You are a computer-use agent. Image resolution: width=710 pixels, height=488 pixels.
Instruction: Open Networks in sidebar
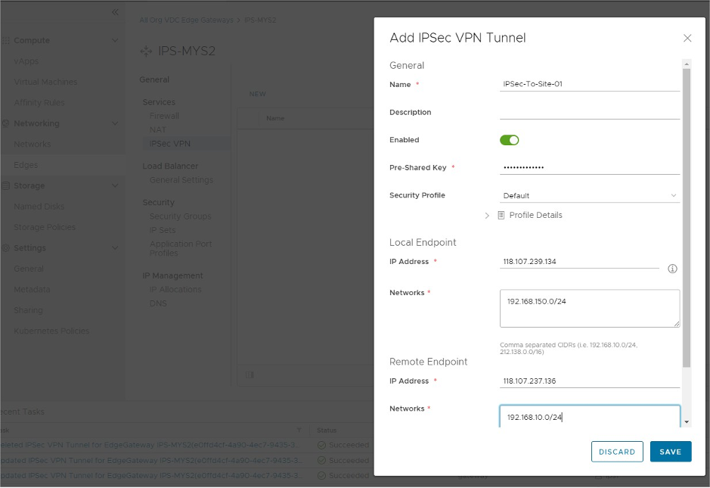(33, 144)
